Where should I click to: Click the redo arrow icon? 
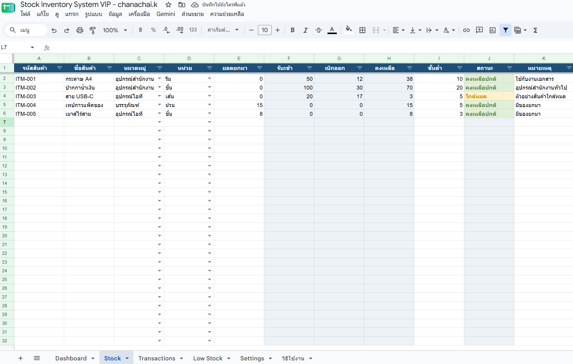(x=67, y=30)
